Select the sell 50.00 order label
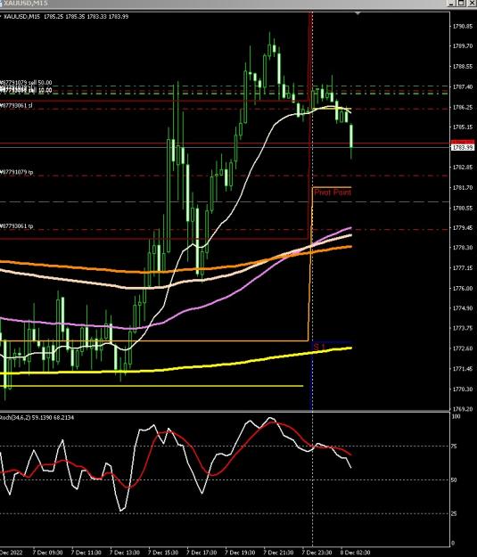This screenshot has width=477, height=557. 26,82
